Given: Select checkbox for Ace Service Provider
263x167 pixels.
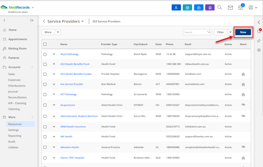Looking at the screenshot, I should click(x=45, y=84).
